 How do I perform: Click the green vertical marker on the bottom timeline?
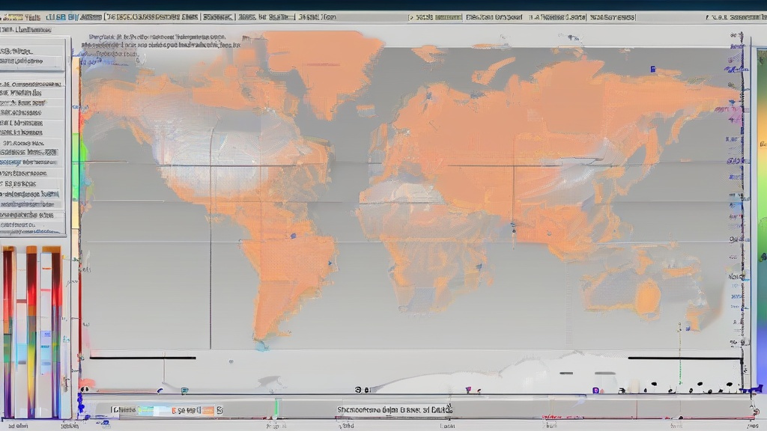click(x=276, y=409)
